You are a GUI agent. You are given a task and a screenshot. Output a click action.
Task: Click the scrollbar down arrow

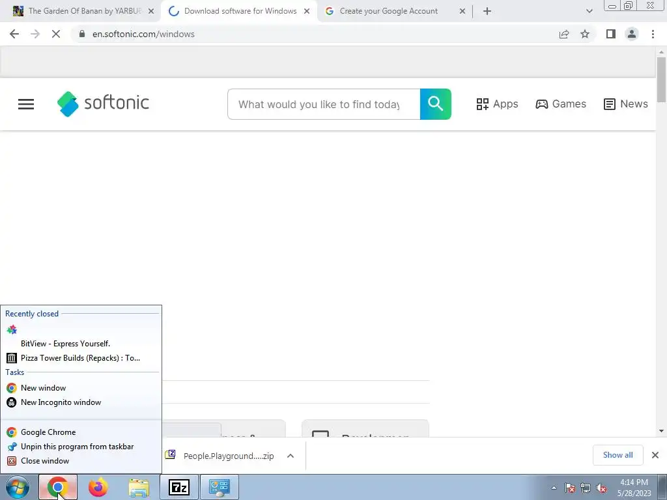661,431
